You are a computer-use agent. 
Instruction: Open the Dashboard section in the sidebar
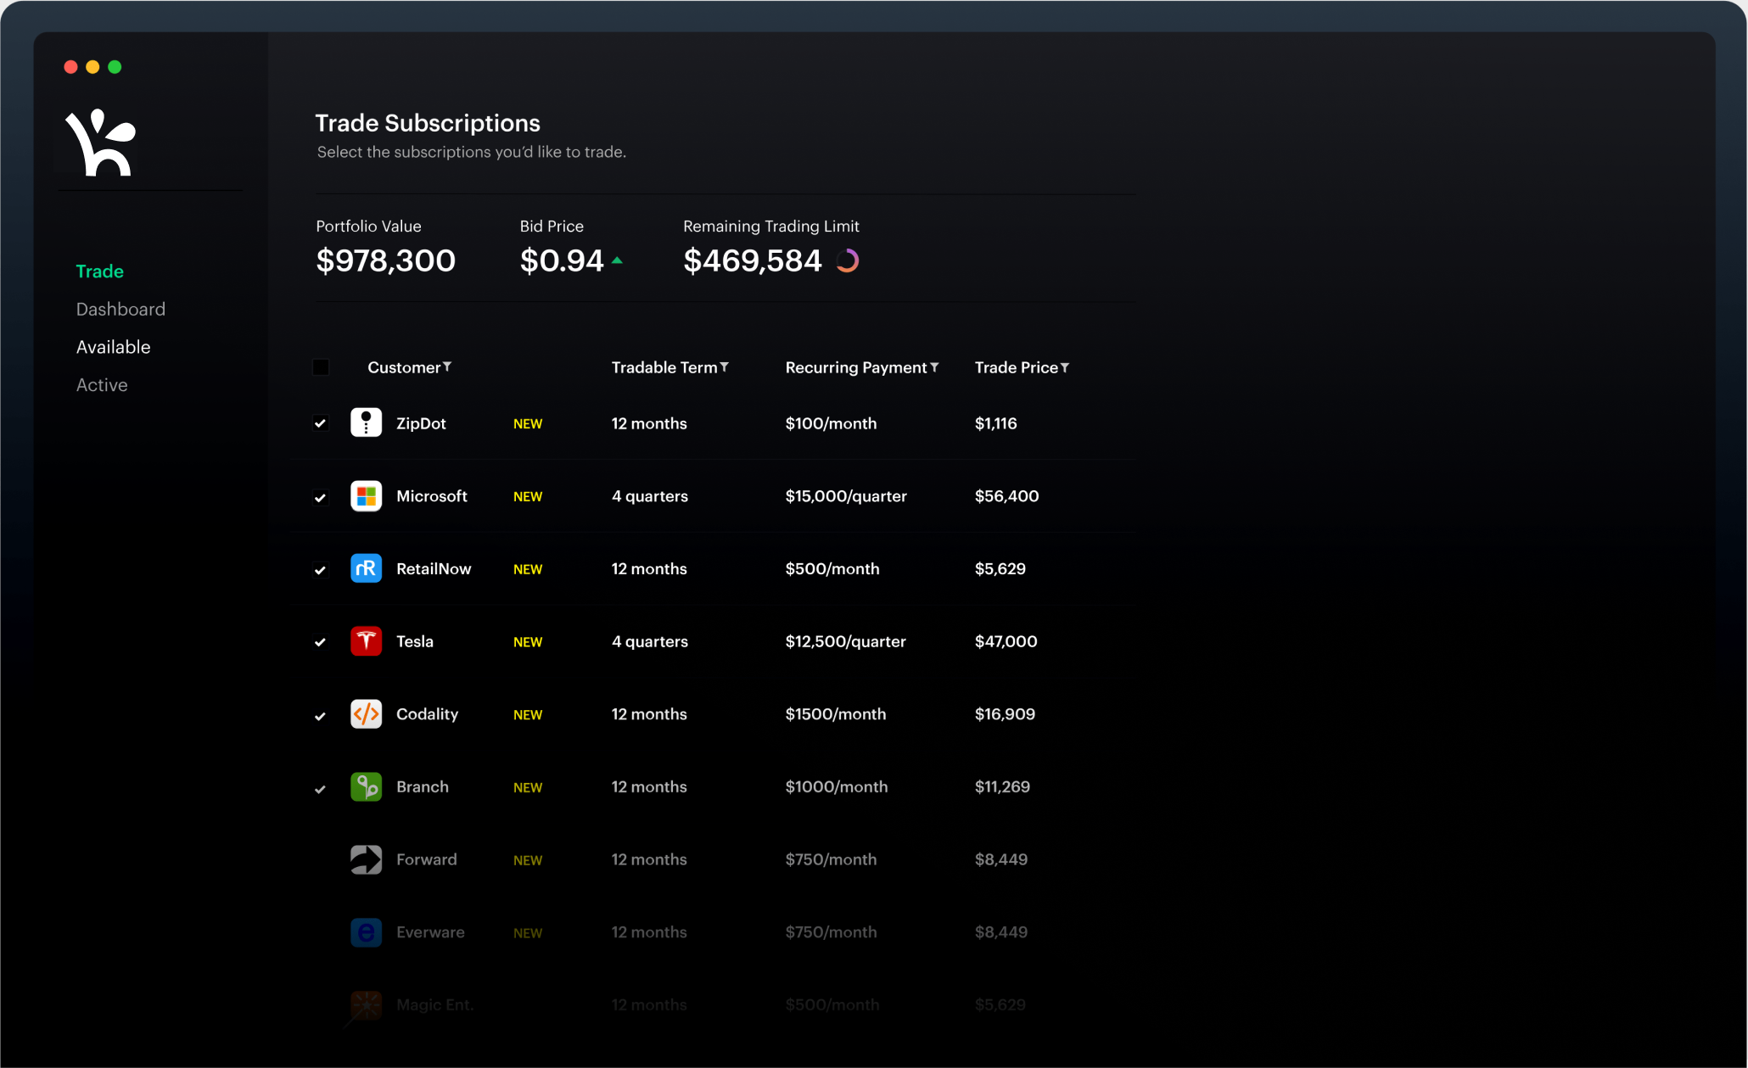click(x=120, y=309)
